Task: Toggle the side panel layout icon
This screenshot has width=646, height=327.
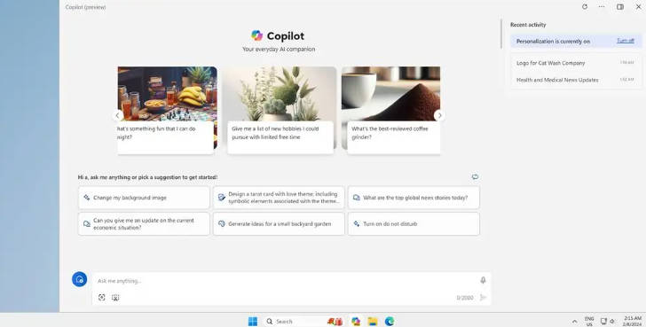Action: click(x=620, y=6)
